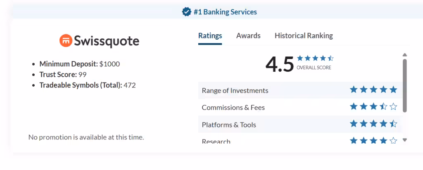Image resolution: width=423 pixels, height=170 pixels.
Task: Switch to the Awards tab
Action: pyautogui.click(x=248, y=35)
